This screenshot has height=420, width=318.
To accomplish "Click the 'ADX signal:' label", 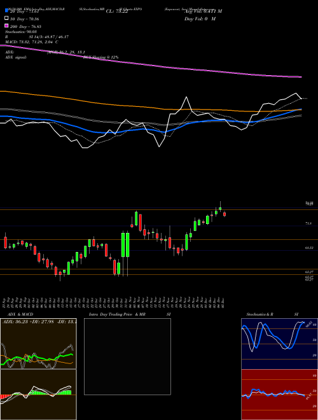I will 16,57.
